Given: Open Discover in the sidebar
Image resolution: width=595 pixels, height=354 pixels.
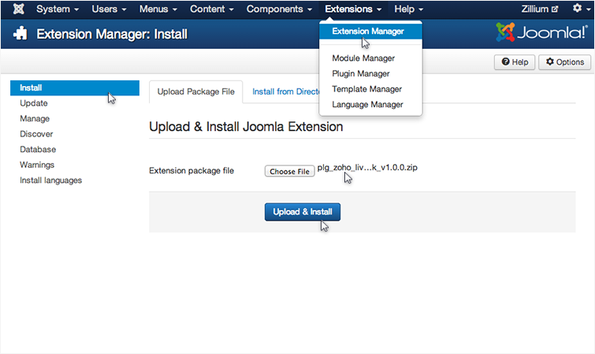Looking at the screenshot, I should (x=36, y=134).
